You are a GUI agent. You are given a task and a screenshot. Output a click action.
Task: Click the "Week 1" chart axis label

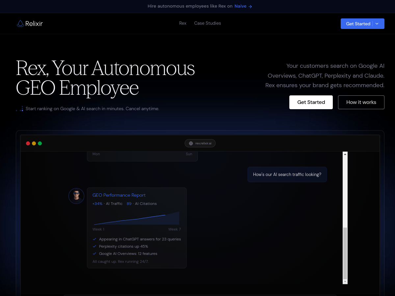point(98,229)
